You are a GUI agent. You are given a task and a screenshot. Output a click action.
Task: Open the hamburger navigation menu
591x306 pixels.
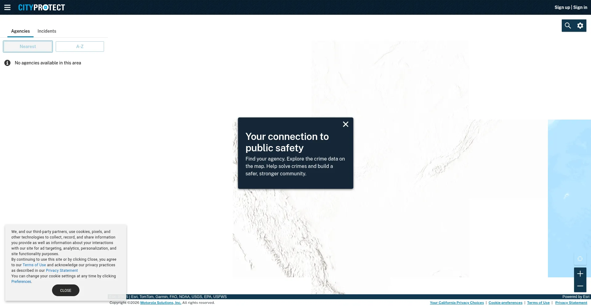pyautogui.click(x=7, y=7)
